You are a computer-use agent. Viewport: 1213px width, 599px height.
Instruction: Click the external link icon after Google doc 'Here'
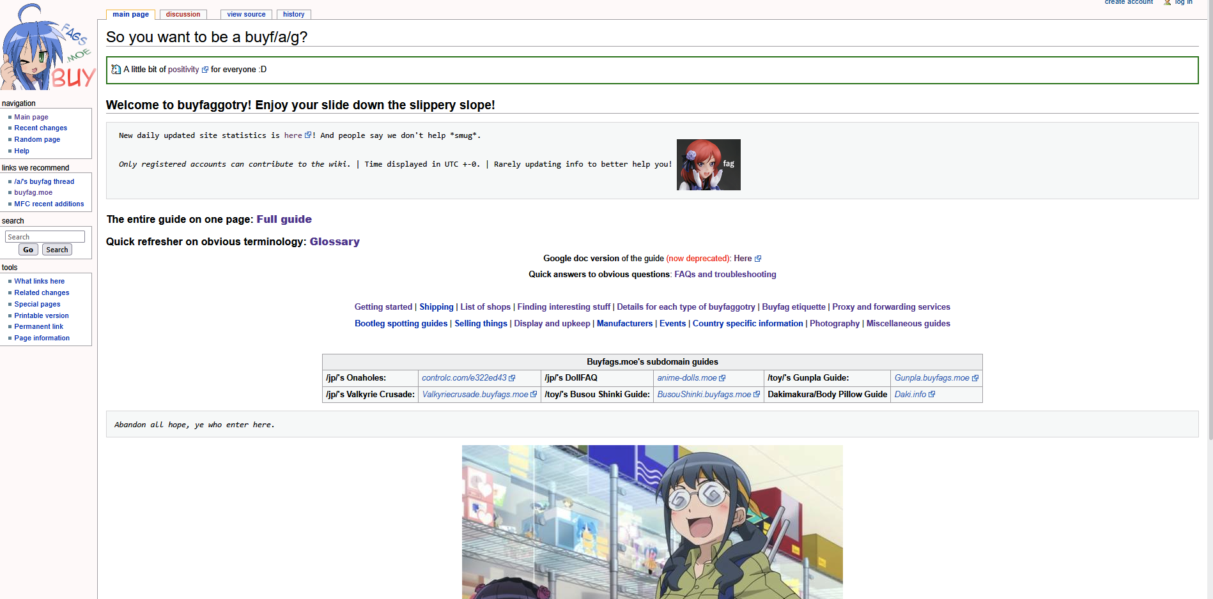[x=758, y=259]
